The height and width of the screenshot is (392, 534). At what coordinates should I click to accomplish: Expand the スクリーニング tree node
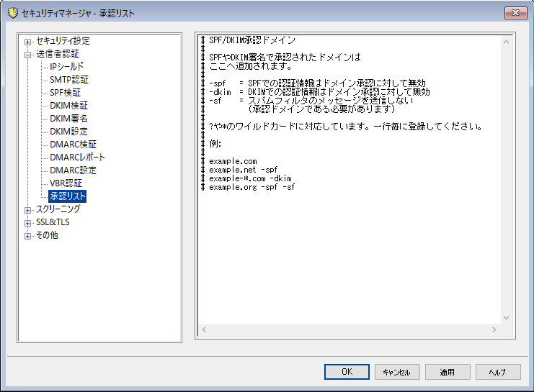[x=28, y=209]
